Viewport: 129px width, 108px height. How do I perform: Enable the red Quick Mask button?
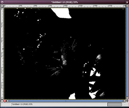pyautogui.click(x=5, y=101)
